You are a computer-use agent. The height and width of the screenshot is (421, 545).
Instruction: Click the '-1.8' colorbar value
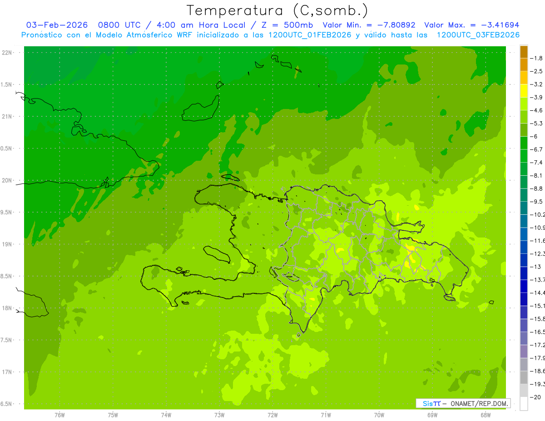click(x=537, y=58)
